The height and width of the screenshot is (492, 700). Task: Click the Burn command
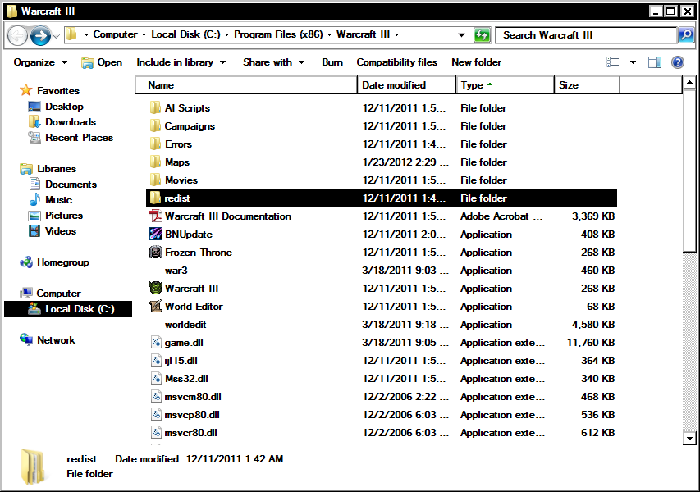coord(332,62)
